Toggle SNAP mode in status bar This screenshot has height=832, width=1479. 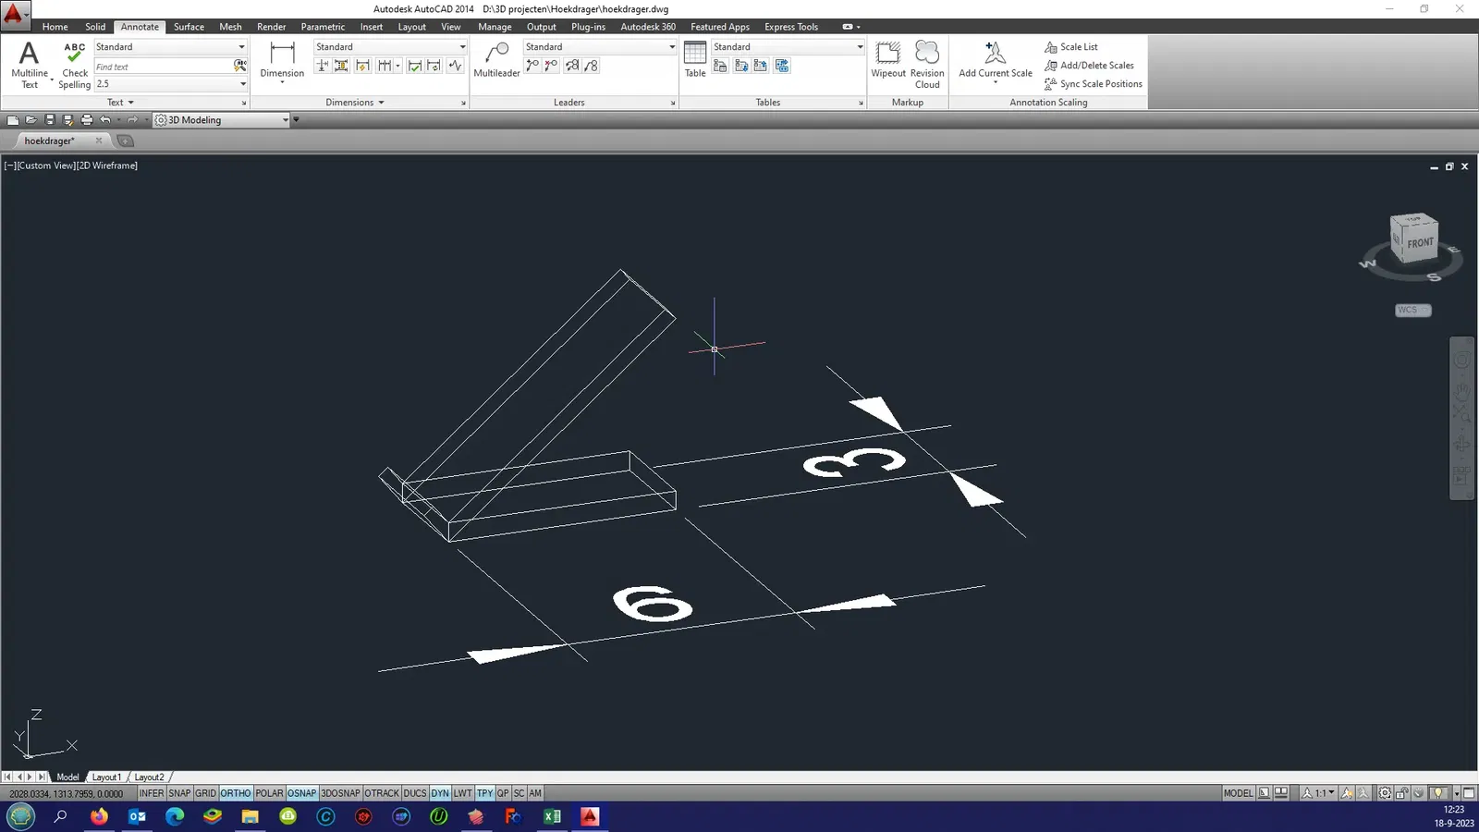[x=179, y=793]
